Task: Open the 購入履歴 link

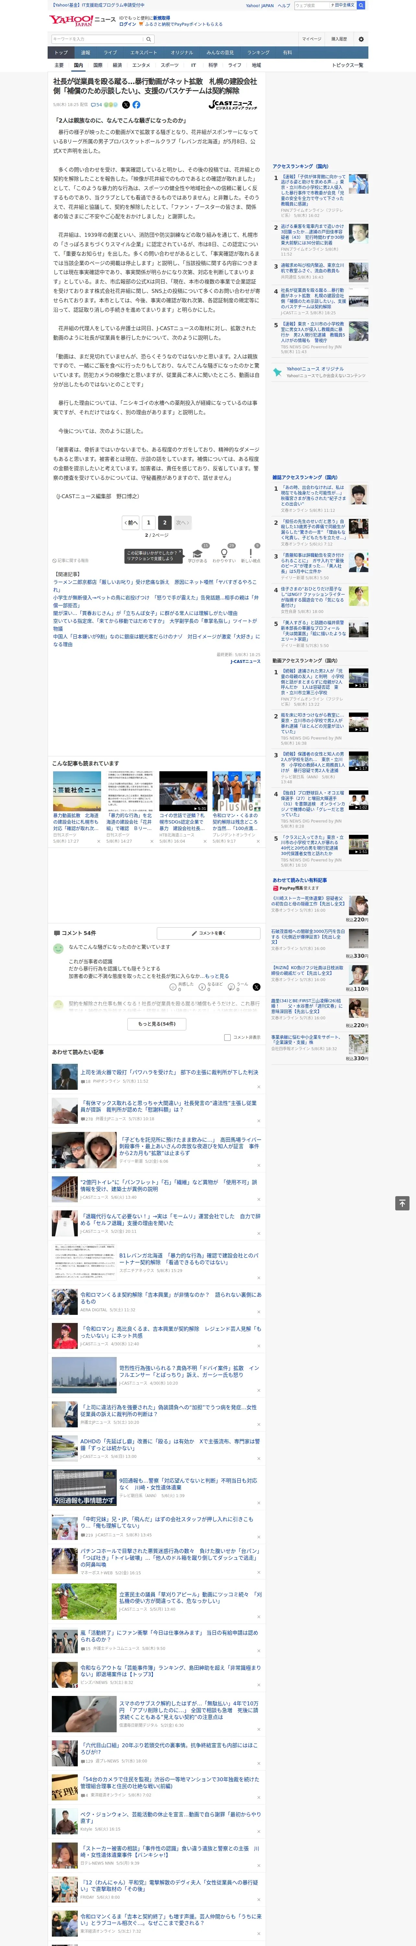Action: (x=339, y=39)
